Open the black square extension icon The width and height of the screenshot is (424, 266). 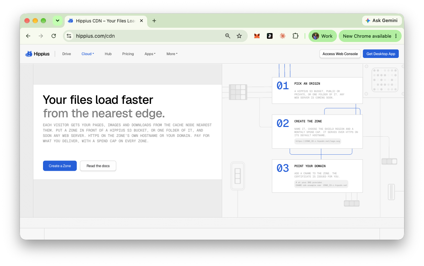click(x=270, y=36)
